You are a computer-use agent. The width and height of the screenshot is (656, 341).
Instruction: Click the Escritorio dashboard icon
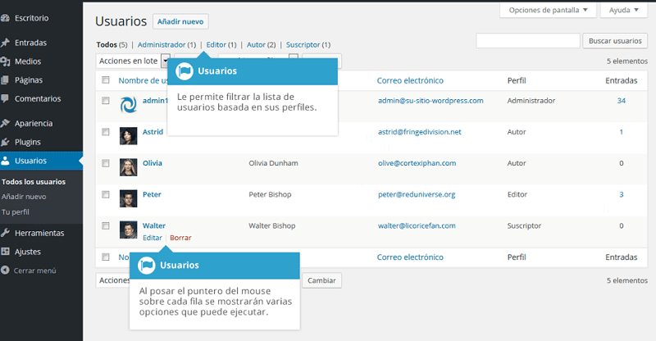tap(6, 16)
